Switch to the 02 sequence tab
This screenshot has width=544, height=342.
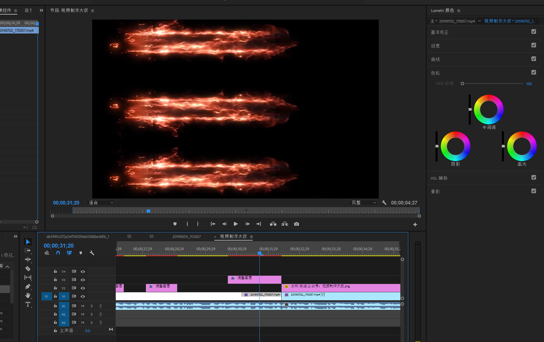[x=129, y=237]
